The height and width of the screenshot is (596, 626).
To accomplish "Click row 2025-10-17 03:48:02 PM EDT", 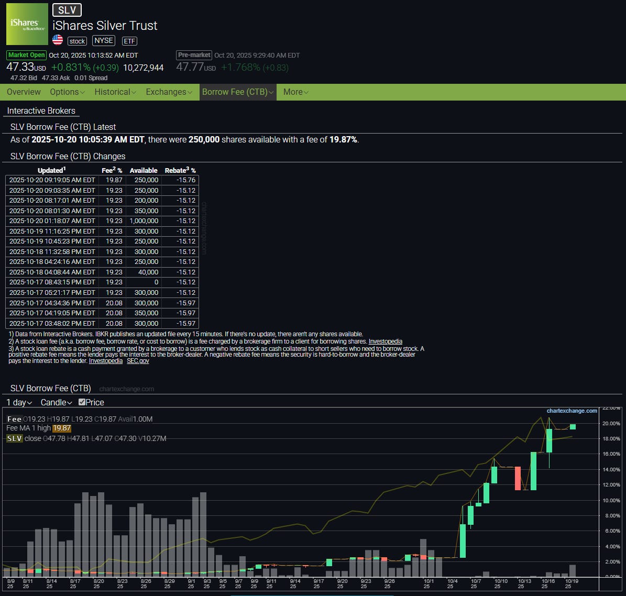I will (x=102, y=323).
